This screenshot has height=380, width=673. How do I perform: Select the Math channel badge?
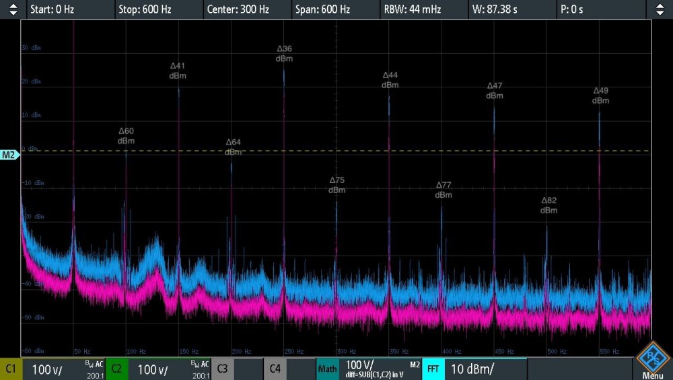click(328, 369)
